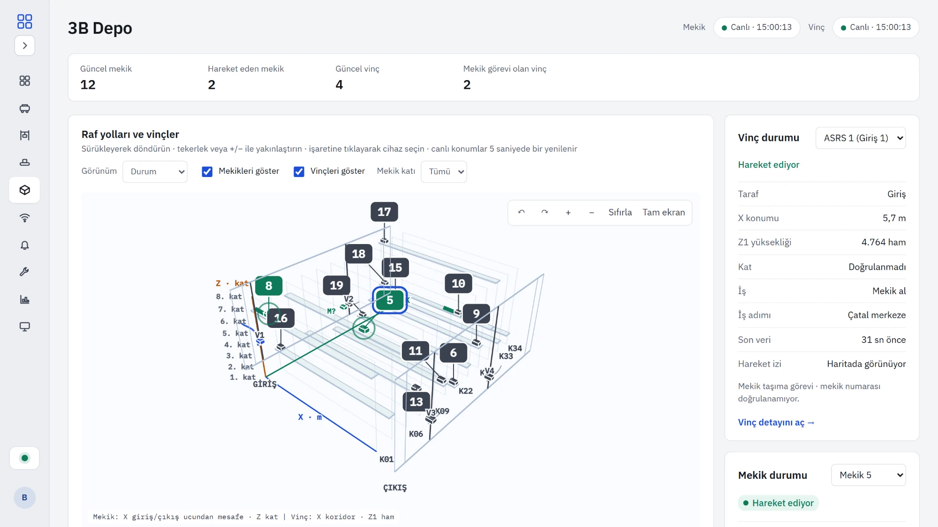Open the monitor screen icon in sidebar
Viewport: 938px width, 527px height.
(x=25, y=327)
